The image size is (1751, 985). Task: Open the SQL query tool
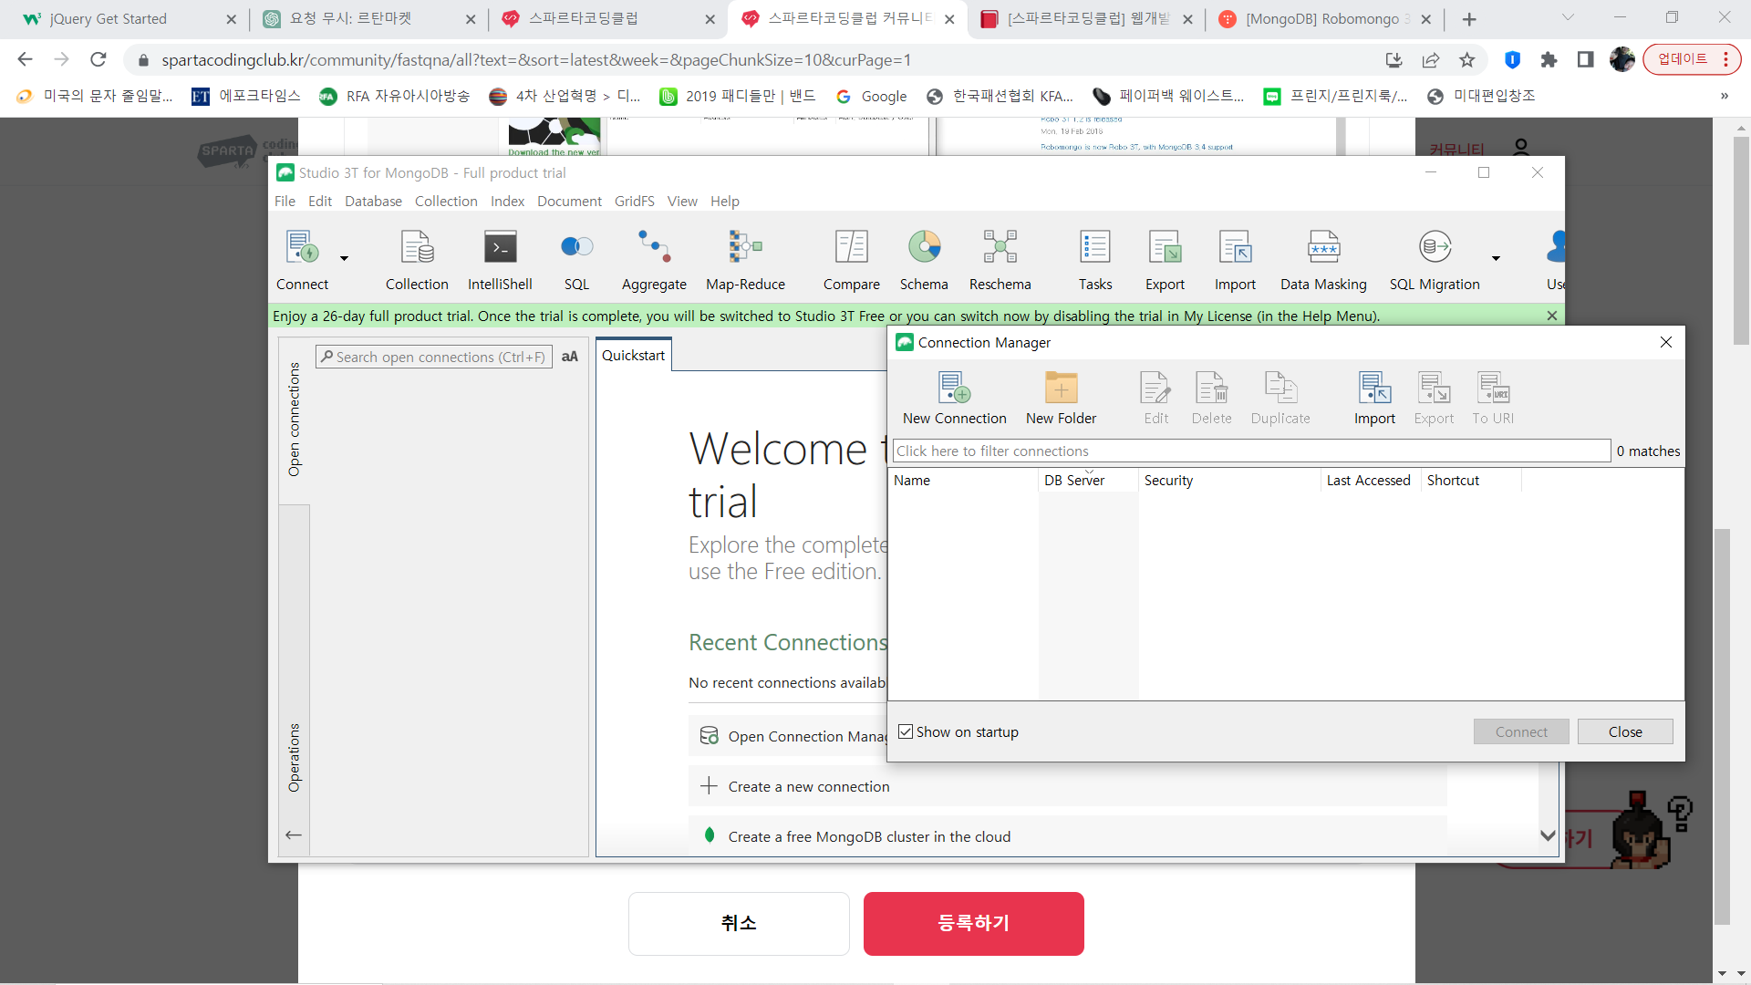click(x=576, y=260)
